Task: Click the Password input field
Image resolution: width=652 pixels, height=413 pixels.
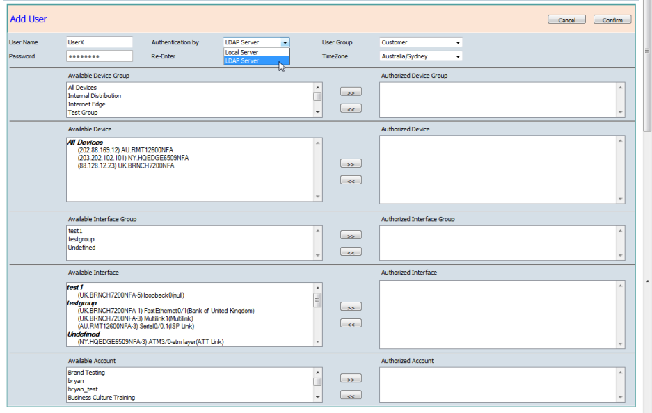Action: click(x=100, y=56)
